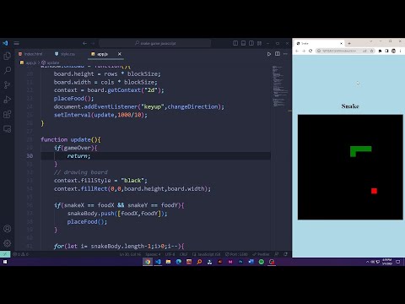Open Chrome side panel icon
This screenshot has height=304, width=405.
pyautogui.click(x=386, y=51)
